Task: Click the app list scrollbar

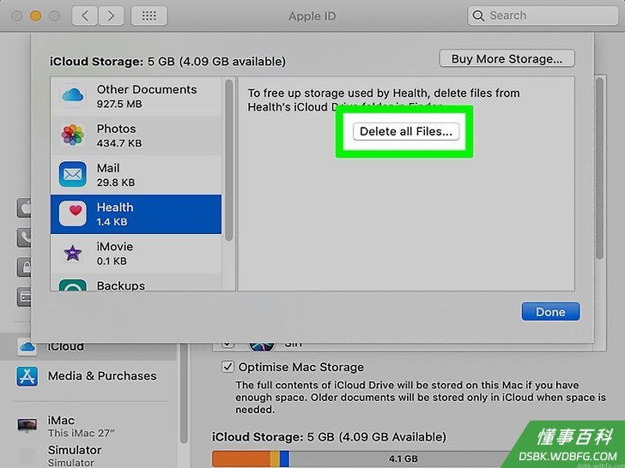Action: point(228,160)
